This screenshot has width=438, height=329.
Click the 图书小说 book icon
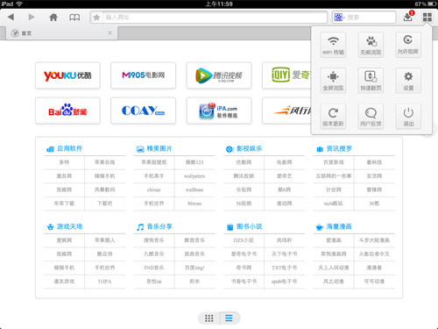230,227
